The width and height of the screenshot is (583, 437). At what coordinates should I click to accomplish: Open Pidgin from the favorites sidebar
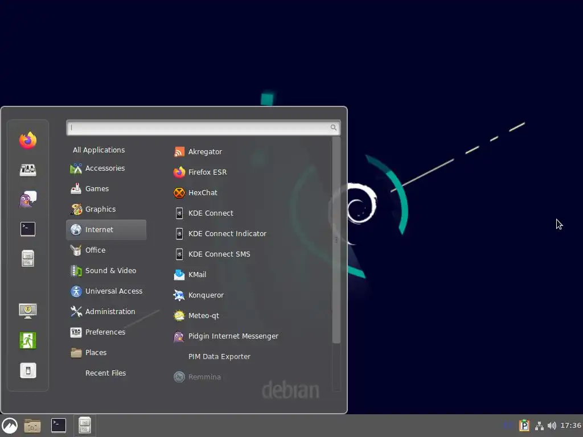coord(28,200)
